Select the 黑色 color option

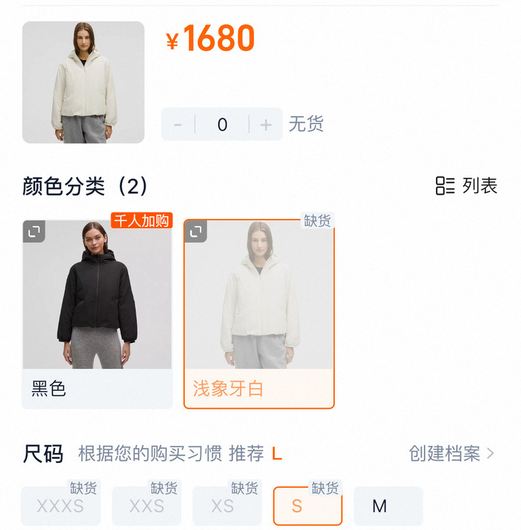tap(97, 315)
